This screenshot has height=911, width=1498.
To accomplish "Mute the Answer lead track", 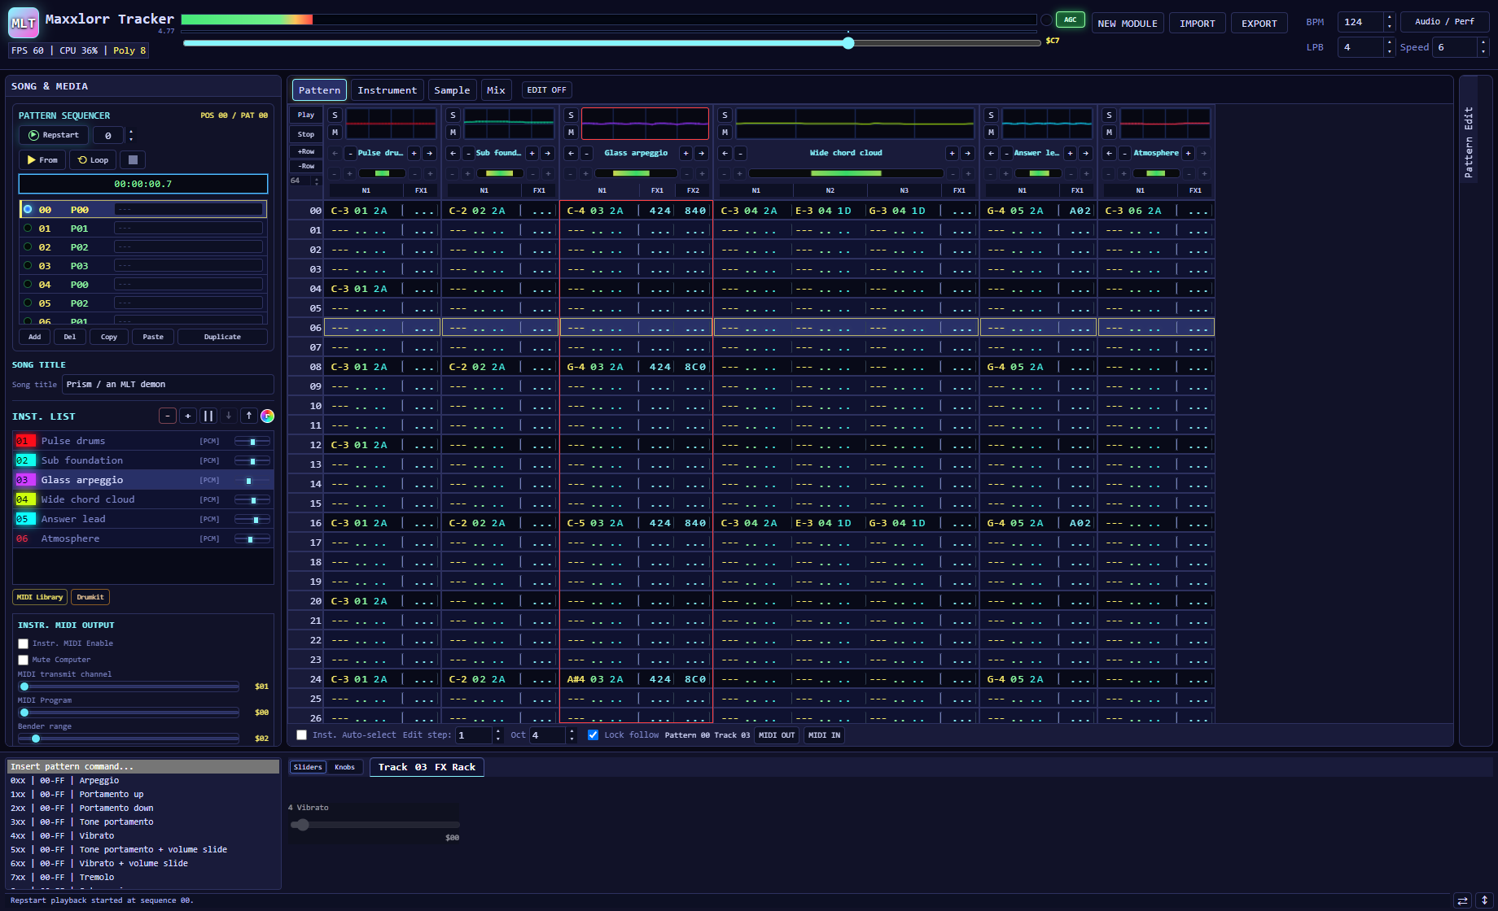I will pos(991,132).
